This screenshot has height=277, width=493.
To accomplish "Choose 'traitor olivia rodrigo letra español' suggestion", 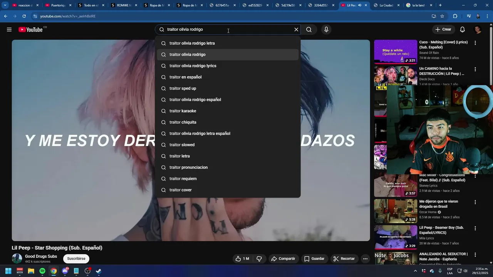I will (228, 133).
